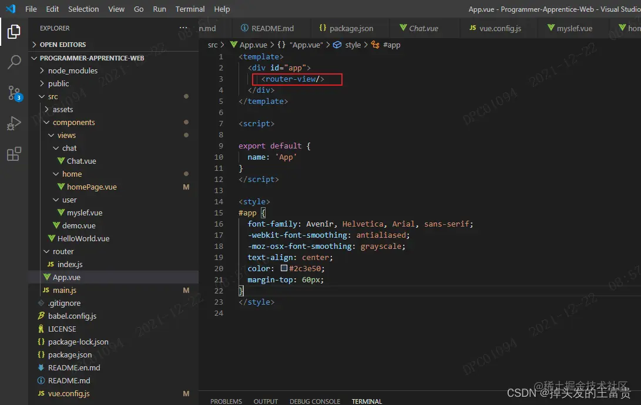Expand the OPEN EDITORS section
641x405 pixels.
pyautogui.click(x=34, y=45)
